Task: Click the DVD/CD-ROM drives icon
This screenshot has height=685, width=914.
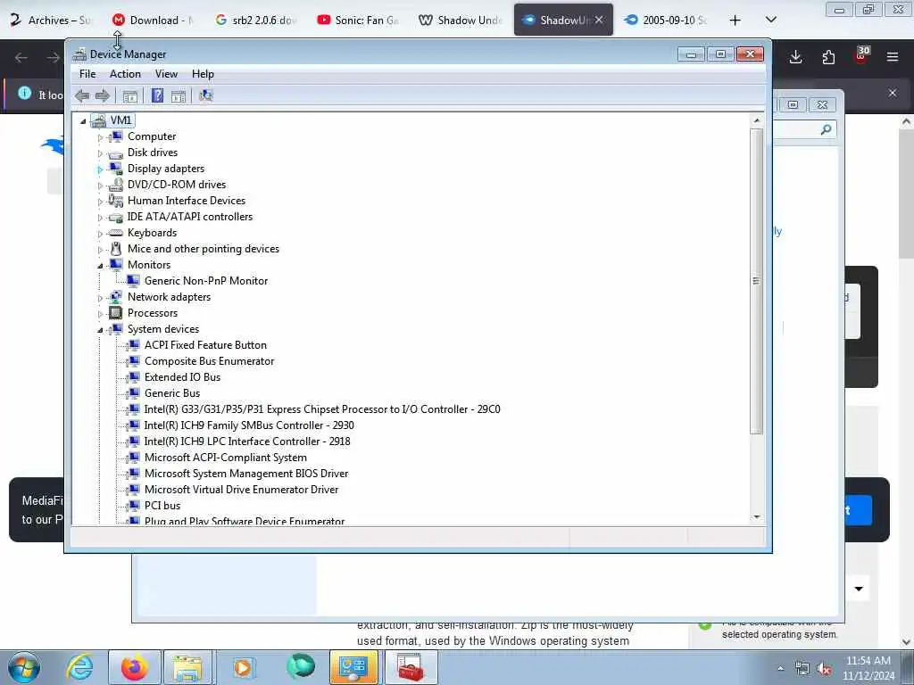Action: [x=116, y=185]
